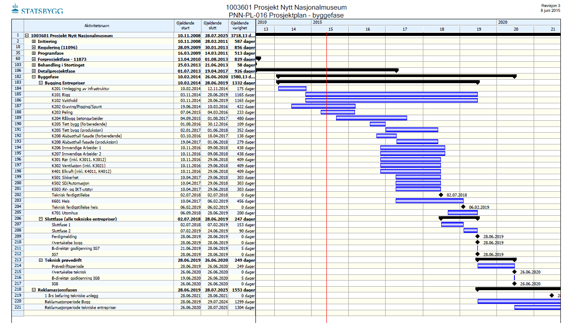The width and height of the screenshot is (567, 323).
Task: Expand the Initiering phase
Action: coord(34,42)
